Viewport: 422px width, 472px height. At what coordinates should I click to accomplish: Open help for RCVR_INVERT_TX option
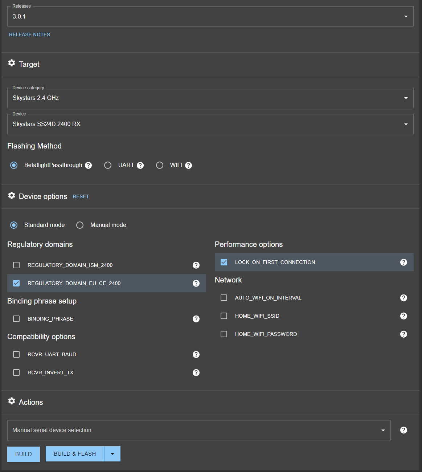coord(196,373)
